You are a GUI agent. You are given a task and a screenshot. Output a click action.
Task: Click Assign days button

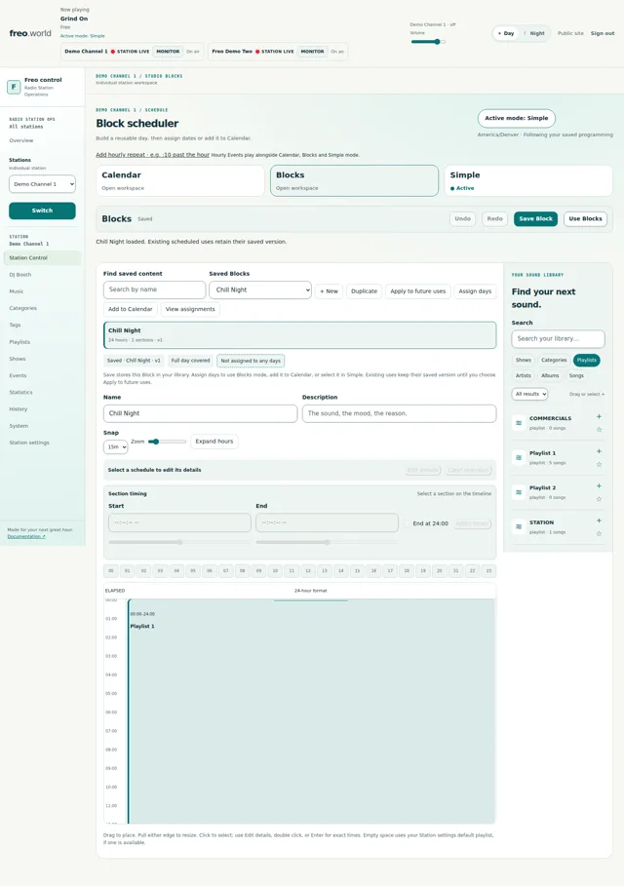pos(475,291)
